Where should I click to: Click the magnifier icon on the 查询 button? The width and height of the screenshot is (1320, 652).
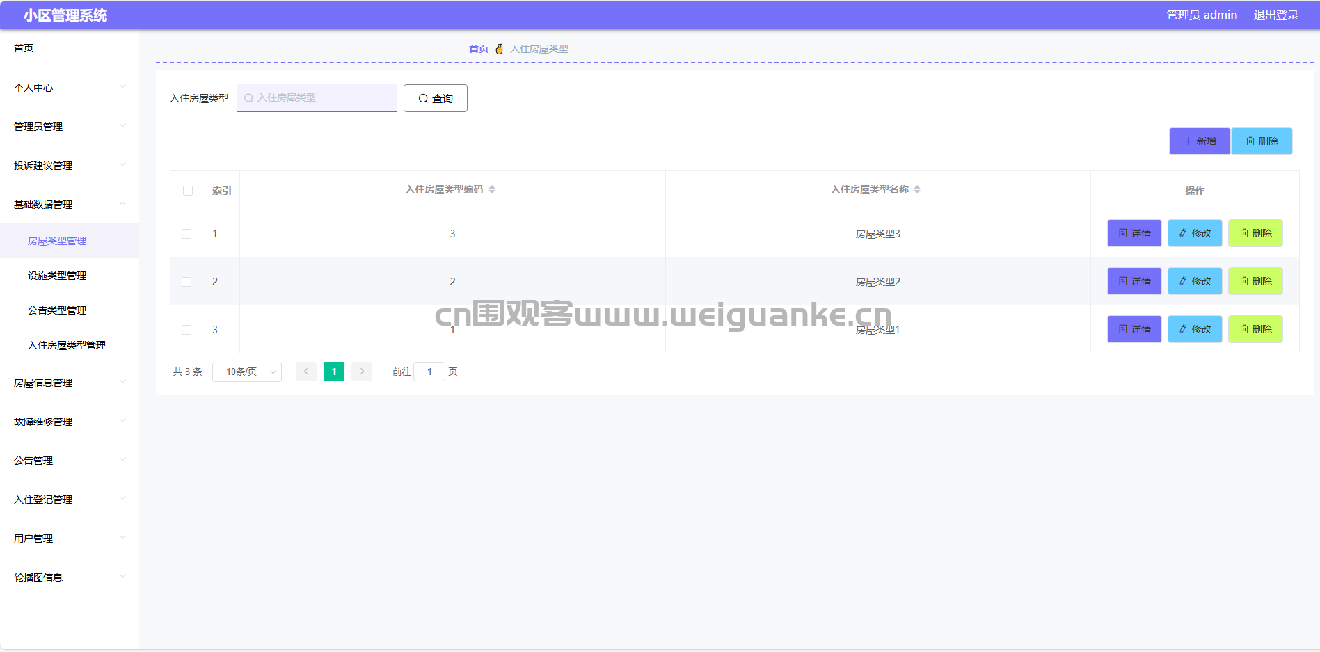coord(423,99)
